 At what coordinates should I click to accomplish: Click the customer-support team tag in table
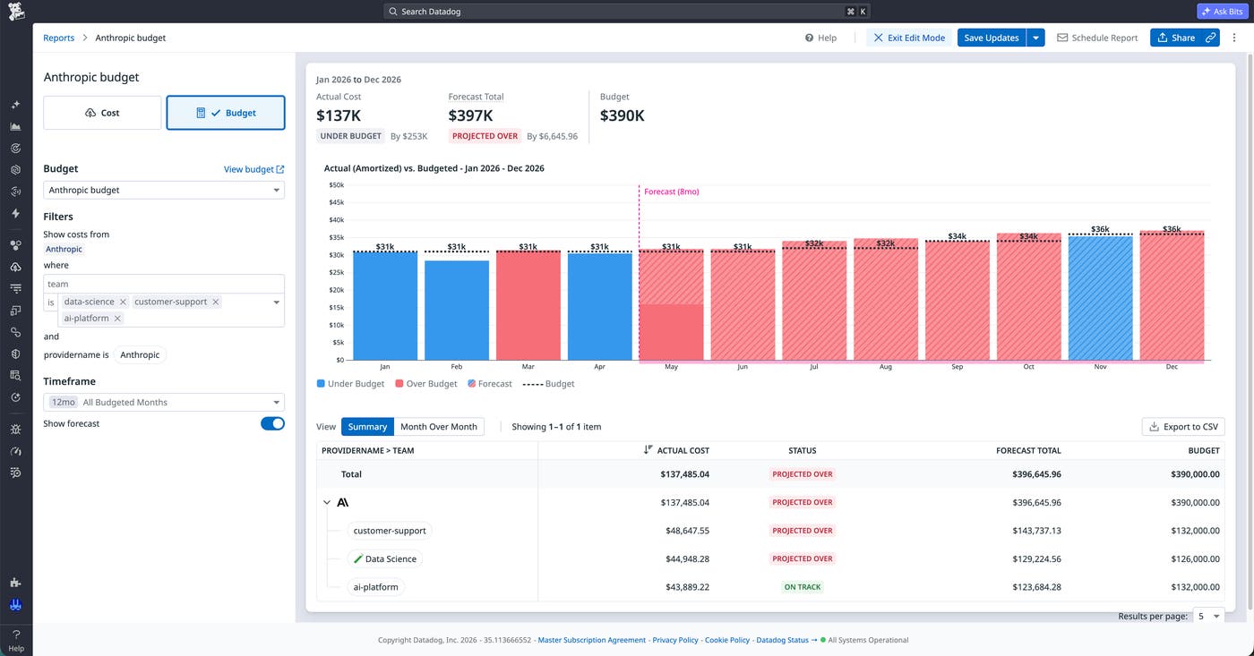[x=390, y=531]
